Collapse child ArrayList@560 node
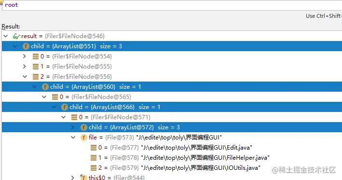Image resolution: width=342 pixels, height=180 pixels. point(34,87)
